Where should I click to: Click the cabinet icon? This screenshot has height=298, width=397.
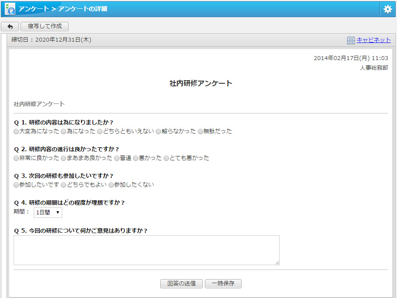click(x=351, y=40)
